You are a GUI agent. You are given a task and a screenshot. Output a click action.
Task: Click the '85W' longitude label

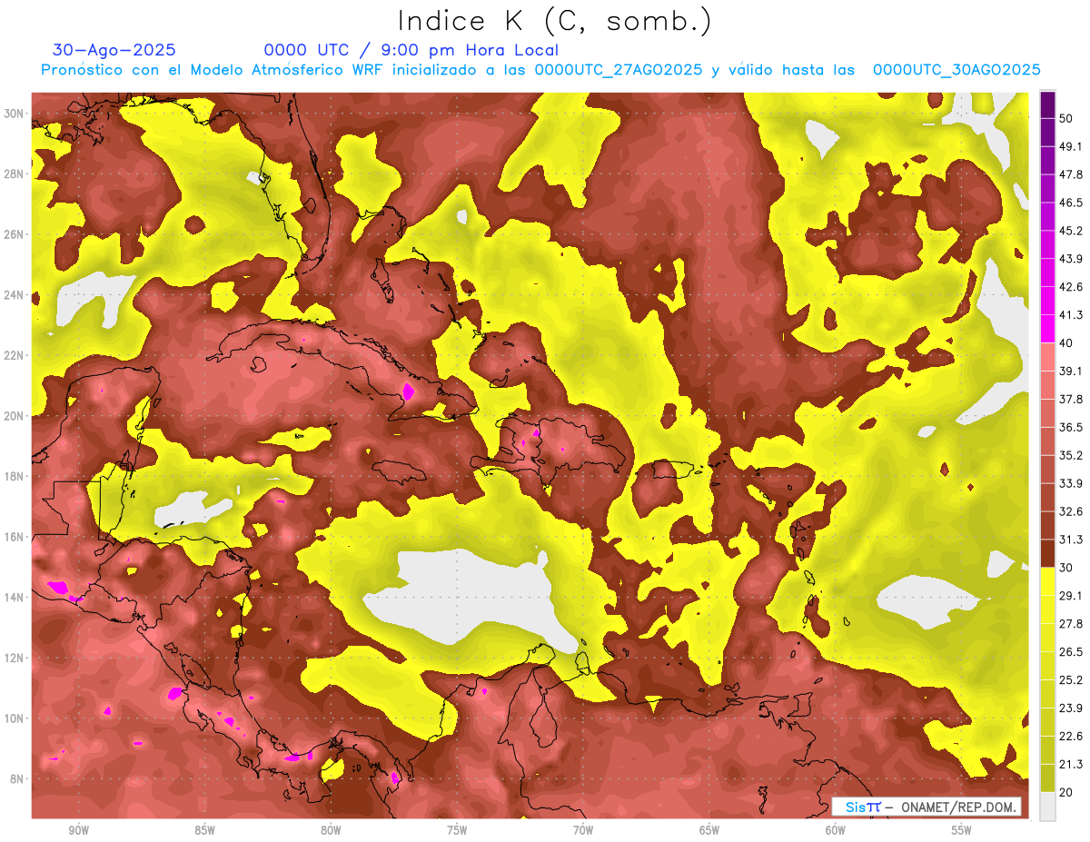[x=204, y=830]
